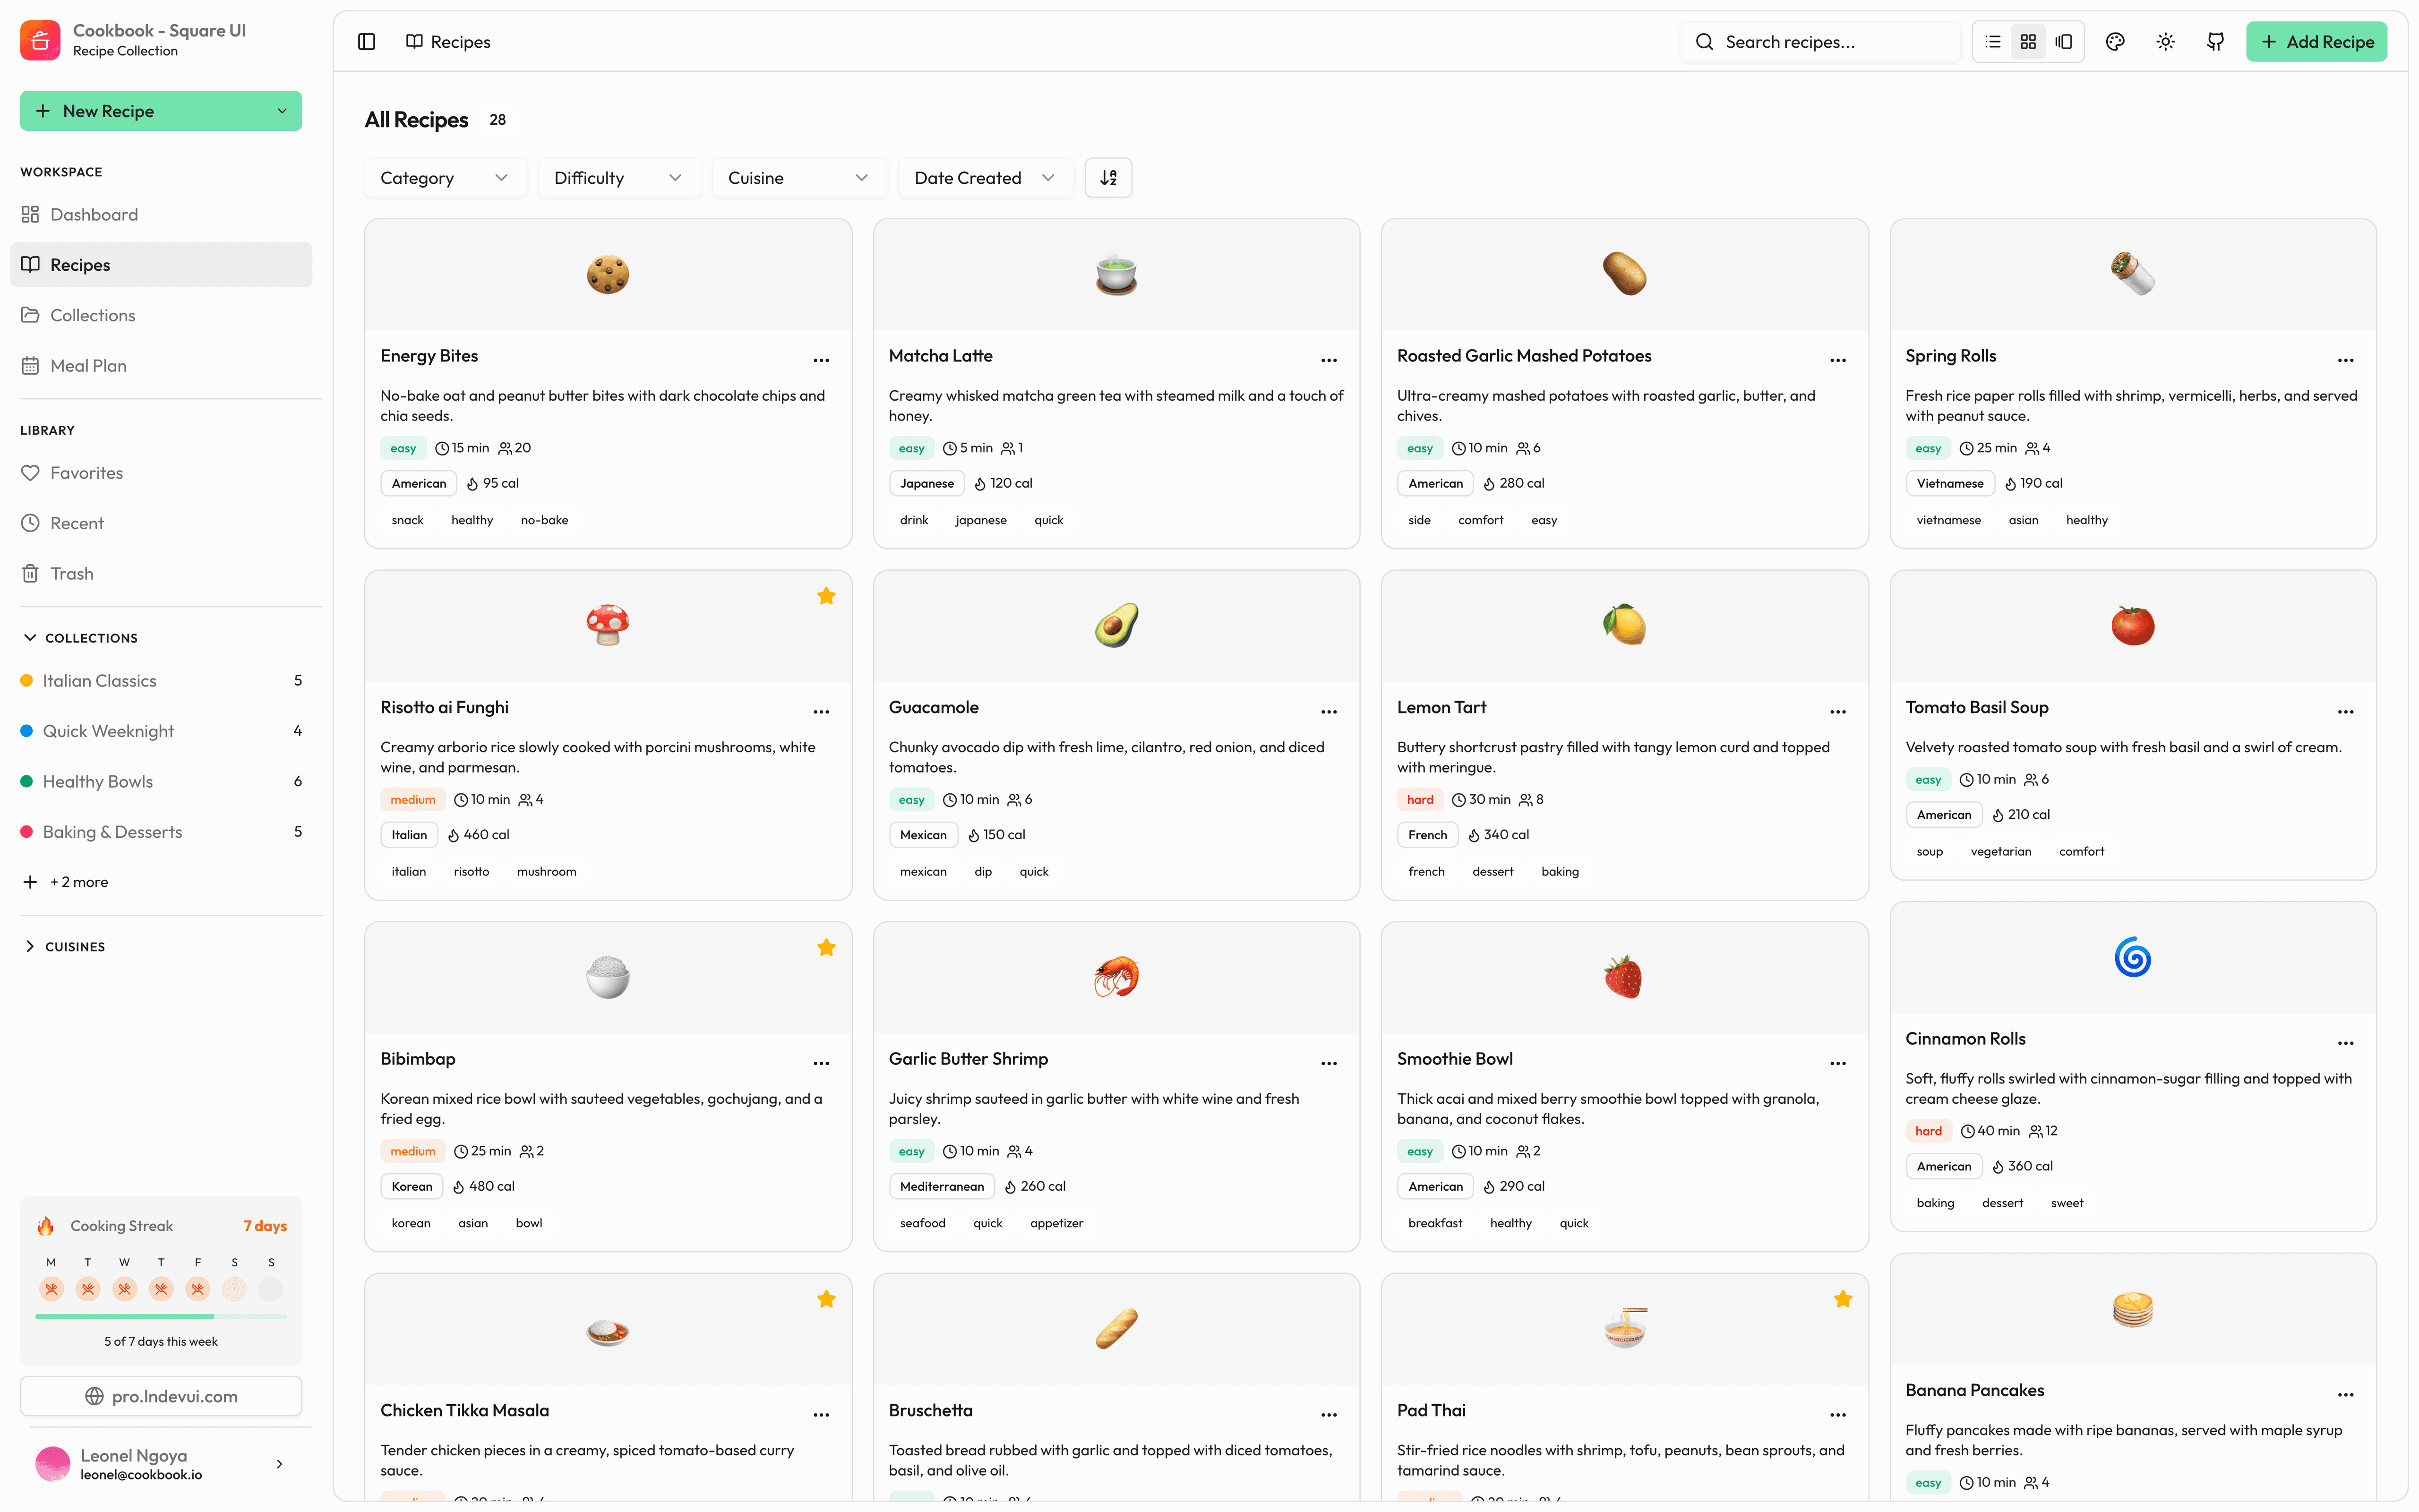Open Energy Bites more options menu
Image resolution: width=2419 pixels, height=1512 pixels.
[x=821, y=360]
